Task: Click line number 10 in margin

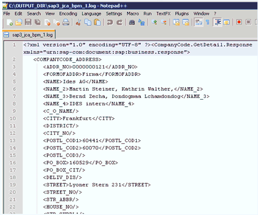Action: [12, 118]
